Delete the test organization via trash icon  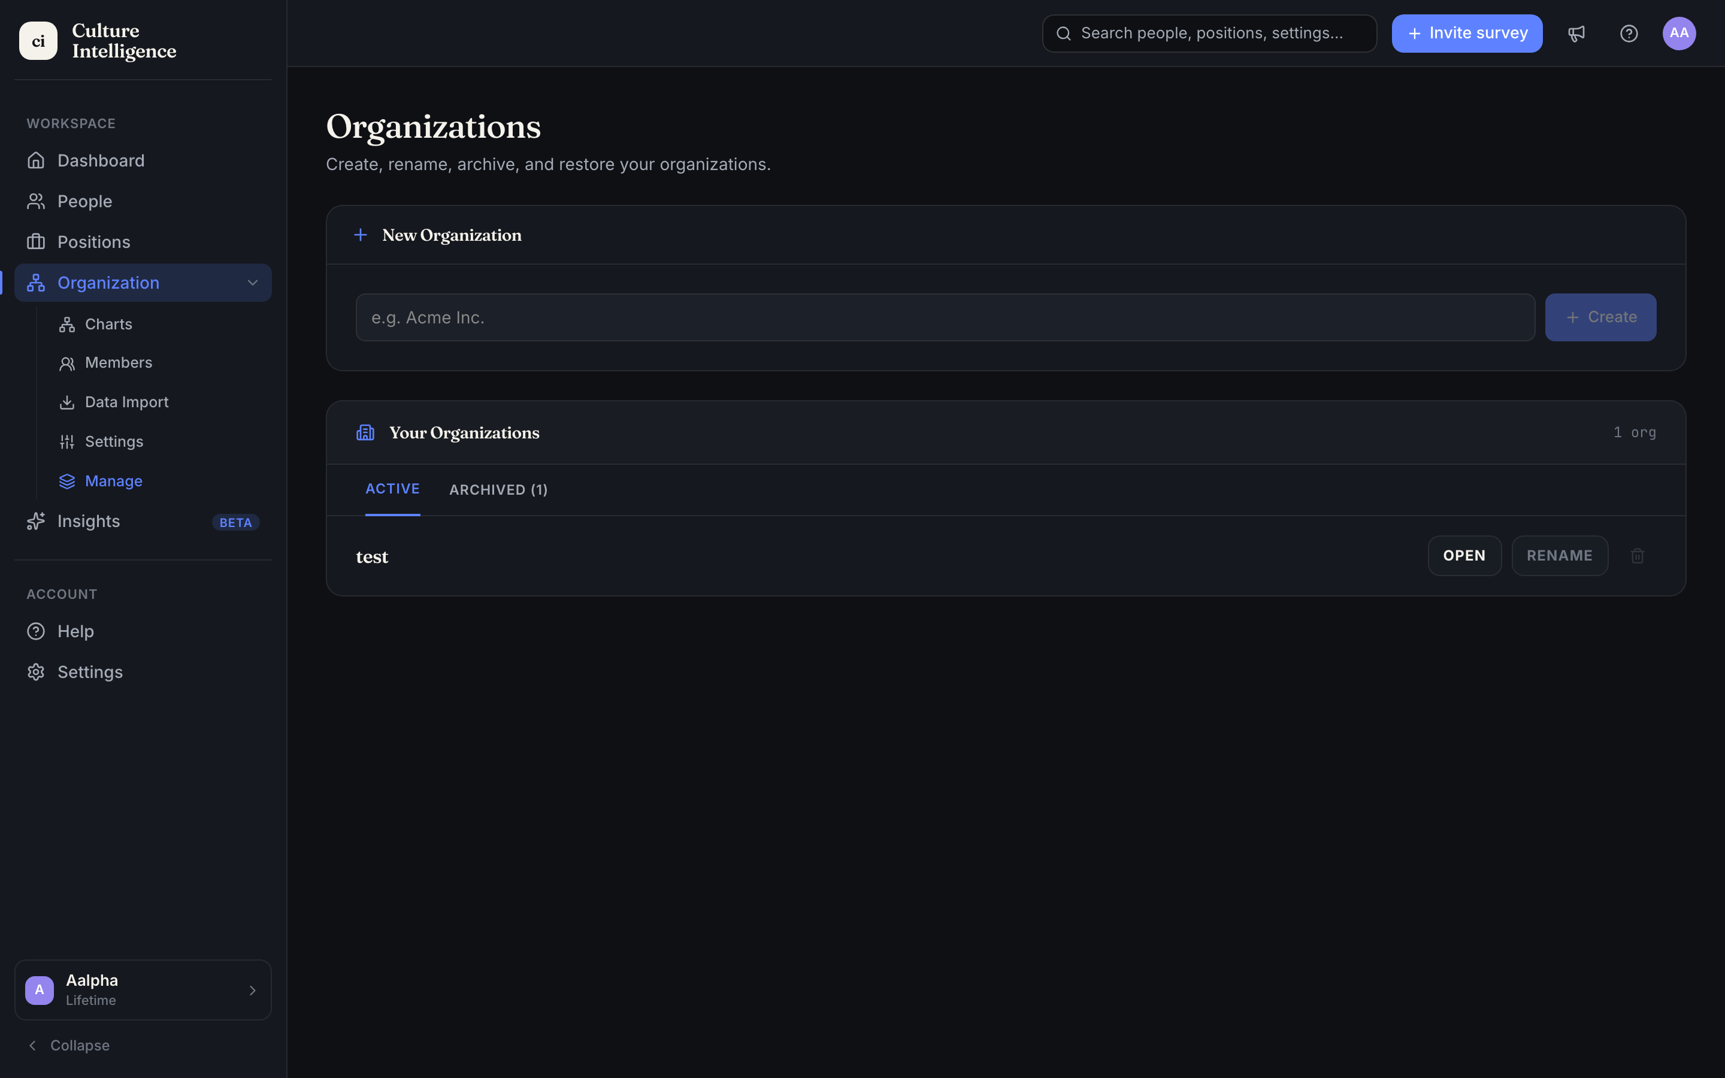pyautogui.click(x=1638, y=555)
